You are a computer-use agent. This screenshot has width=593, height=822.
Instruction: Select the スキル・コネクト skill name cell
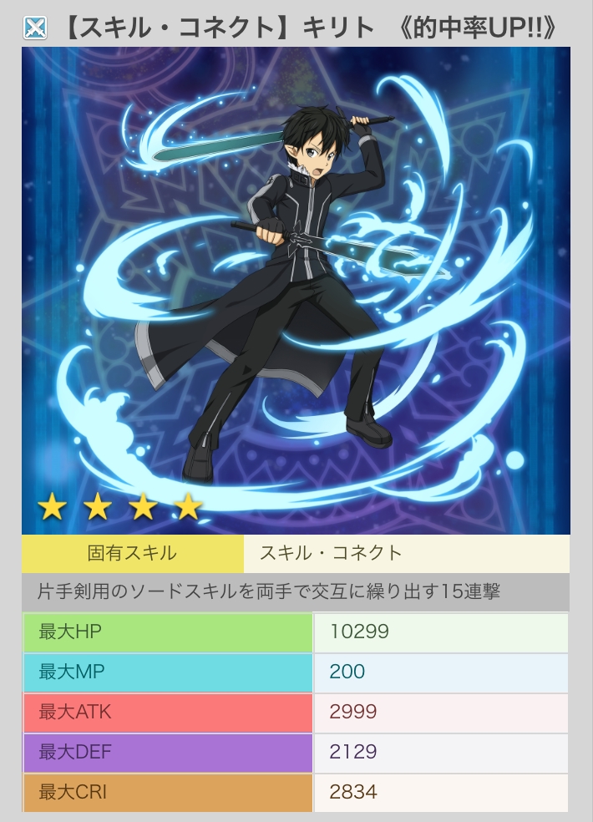point(407,554)
